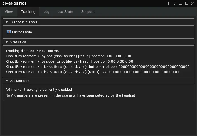Go to the Support tab

coord(88,12)
